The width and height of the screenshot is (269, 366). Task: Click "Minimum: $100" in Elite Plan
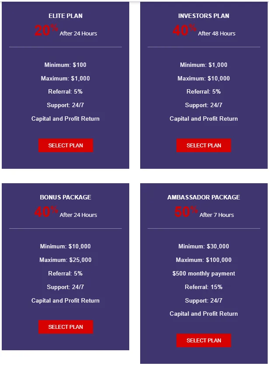[x=66, y=65]
